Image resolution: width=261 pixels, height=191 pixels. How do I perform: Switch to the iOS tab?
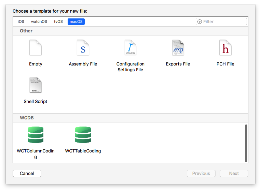(x=21, y=21)
